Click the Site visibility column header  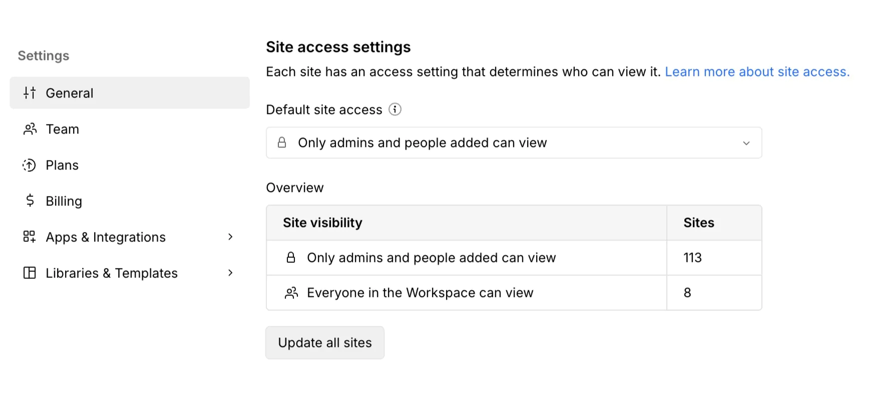point(322,223)
